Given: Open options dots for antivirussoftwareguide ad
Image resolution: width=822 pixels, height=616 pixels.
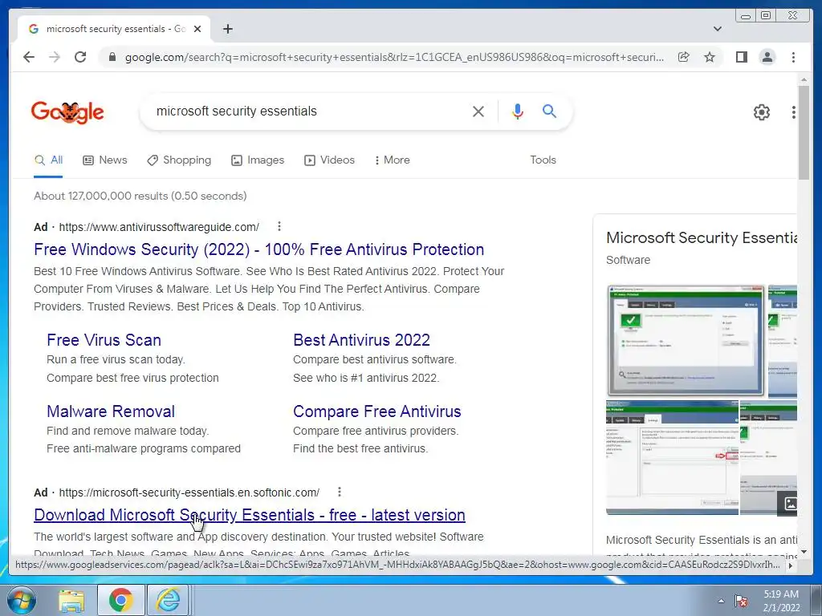Looking at the screenshot, I should tap(279, 226).
